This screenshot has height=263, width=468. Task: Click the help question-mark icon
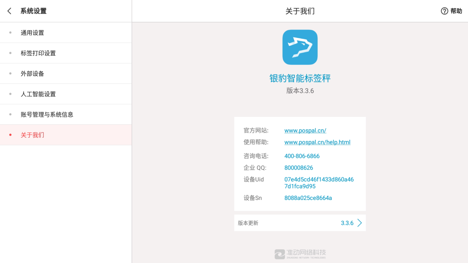coord(444,11)
